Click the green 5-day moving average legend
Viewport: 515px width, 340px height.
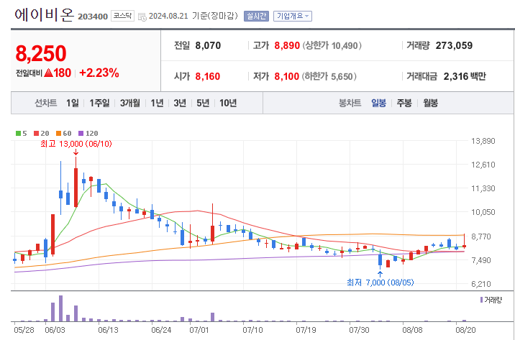point(22,133)
